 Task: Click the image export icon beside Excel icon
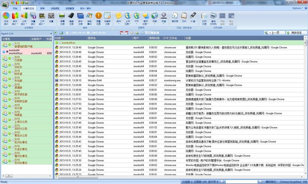coord(61,33)
